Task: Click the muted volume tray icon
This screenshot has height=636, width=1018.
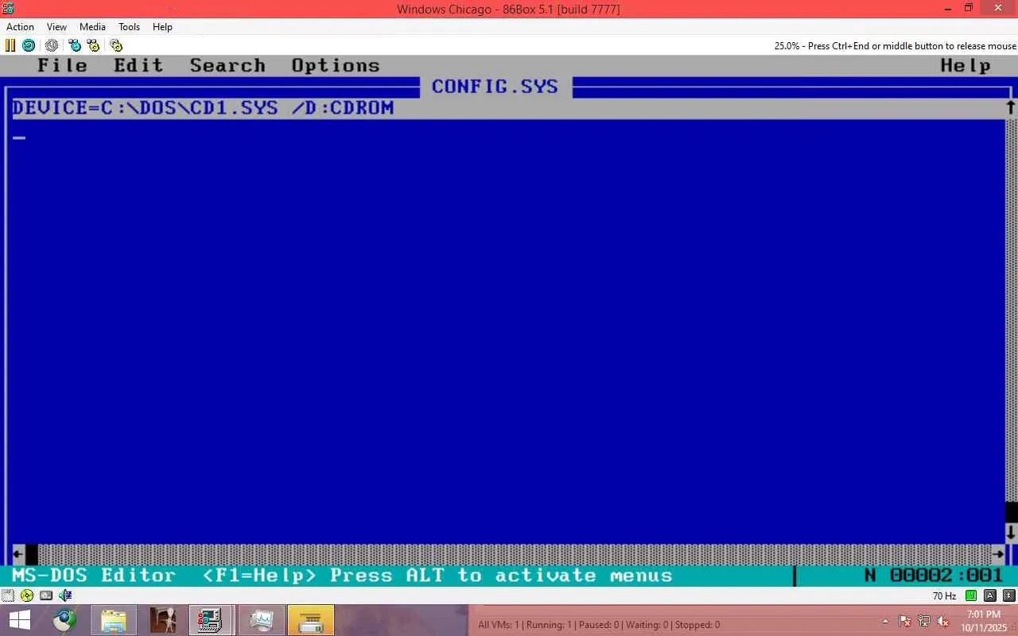Action: click(943, 621)
